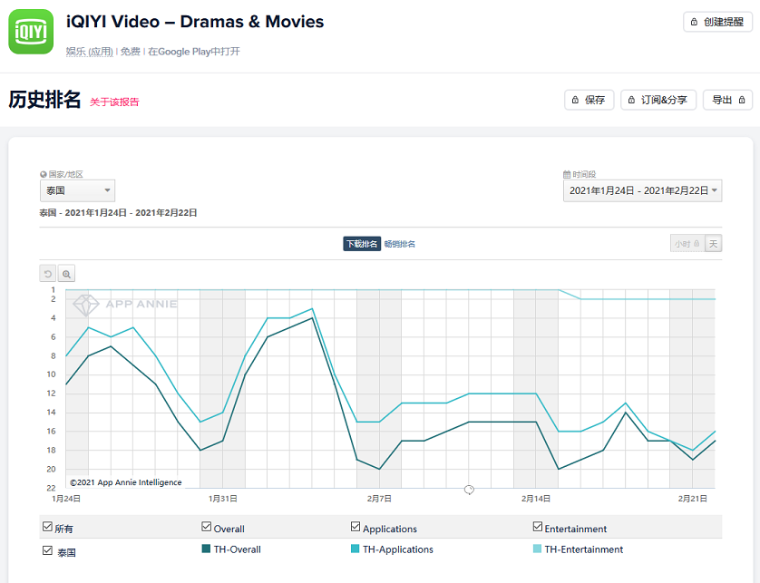Switch to the 畅销排名 tab
The width and height of the screenshot is (760, 583).
pyautogui.click(x=399, y=244)
